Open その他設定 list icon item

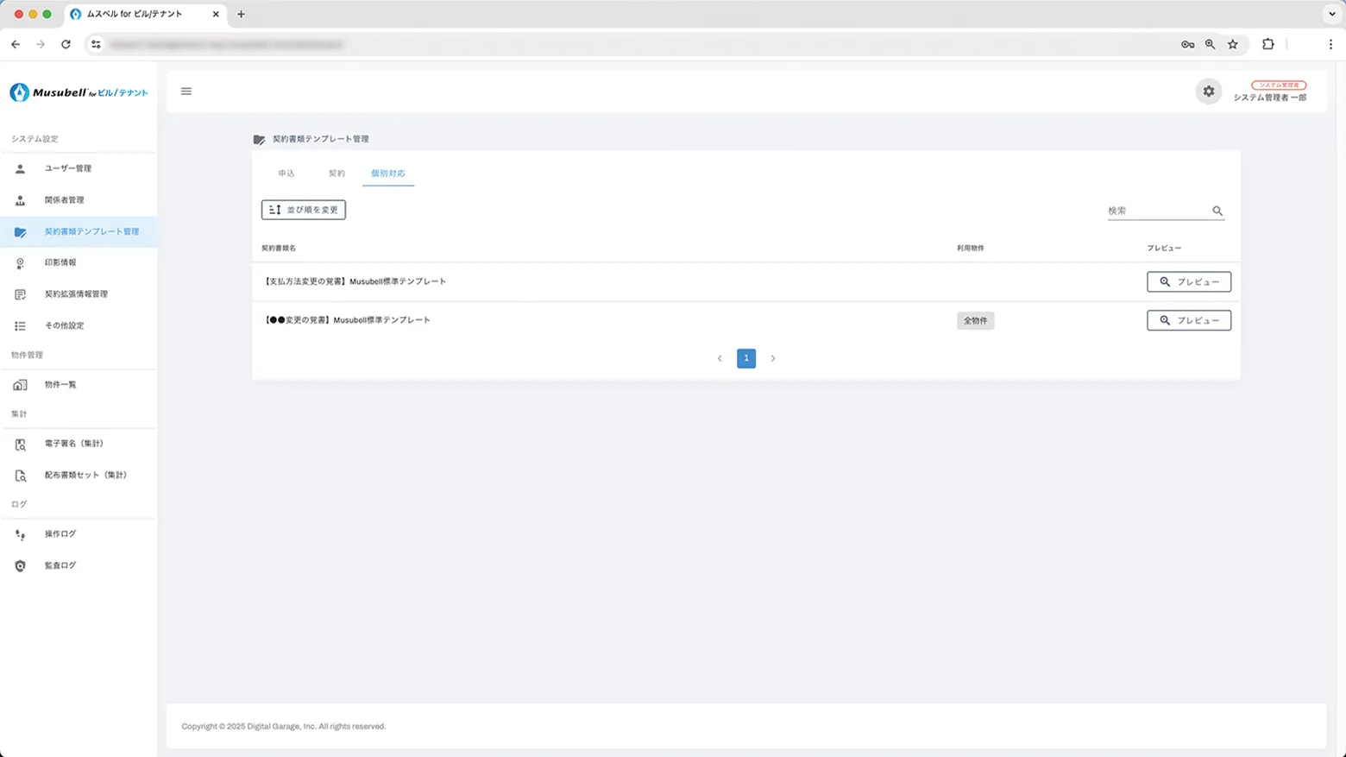tap(64, 325)
